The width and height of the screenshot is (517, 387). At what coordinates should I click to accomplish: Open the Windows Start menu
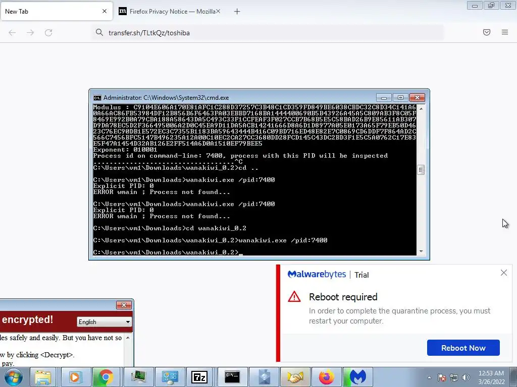coord(13,377)
